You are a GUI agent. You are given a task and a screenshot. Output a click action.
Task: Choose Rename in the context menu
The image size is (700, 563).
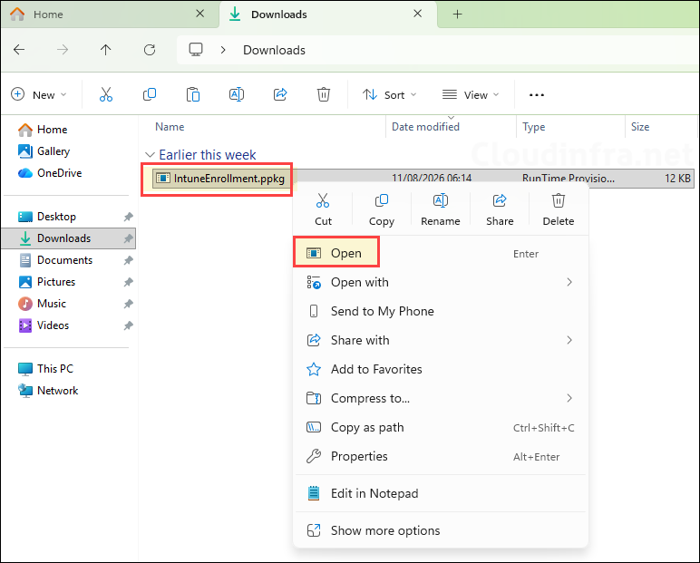[x=441, y=209]
